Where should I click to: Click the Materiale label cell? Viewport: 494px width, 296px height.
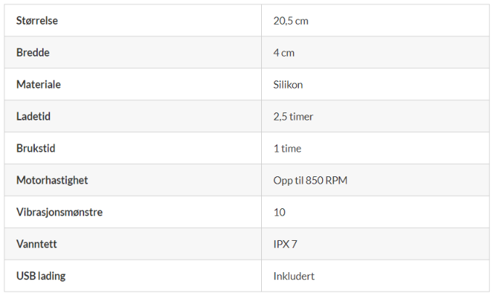38,84
